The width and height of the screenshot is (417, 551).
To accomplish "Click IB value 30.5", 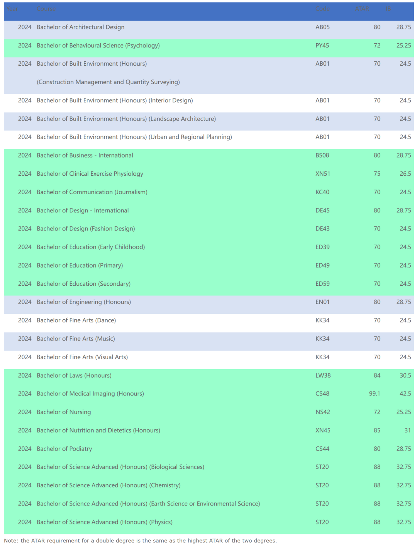I will tap(405, 375).
